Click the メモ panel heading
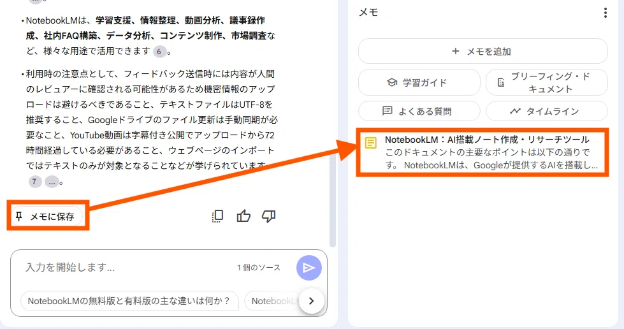Screen dimensions: 624x329 pyautogui.click(x=368, y=12)
